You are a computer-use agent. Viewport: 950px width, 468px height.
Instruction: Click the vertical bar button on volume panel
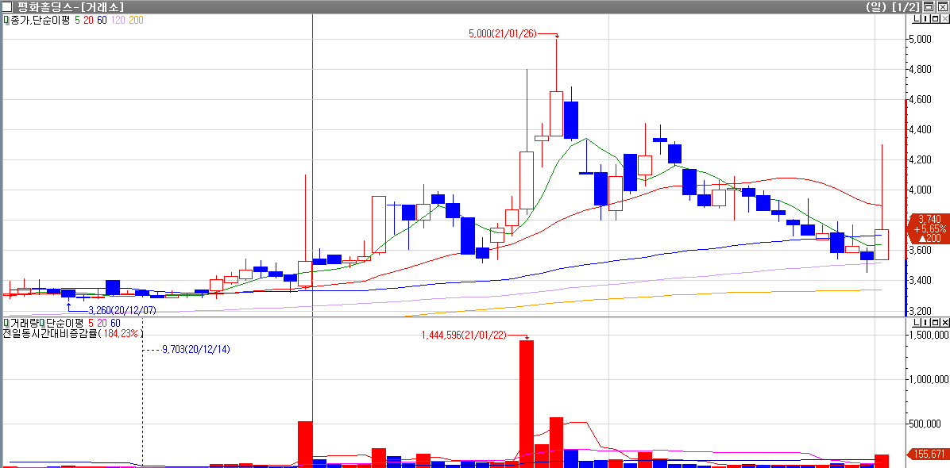(x=925, y=322)
